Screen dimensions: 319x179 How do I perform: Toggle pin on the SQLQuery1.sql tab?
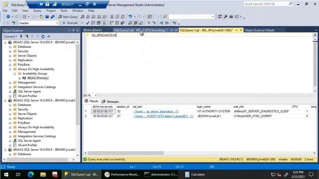[236, 30]
